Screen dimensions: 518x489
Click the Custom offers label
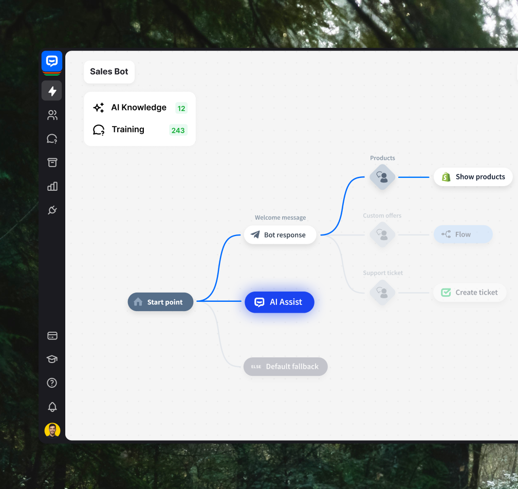(382, 215)
